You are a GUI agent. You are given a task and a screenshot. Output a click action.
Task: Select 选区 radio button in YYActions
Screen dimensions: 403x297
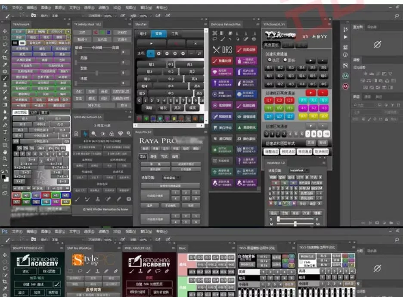[270, 60]
